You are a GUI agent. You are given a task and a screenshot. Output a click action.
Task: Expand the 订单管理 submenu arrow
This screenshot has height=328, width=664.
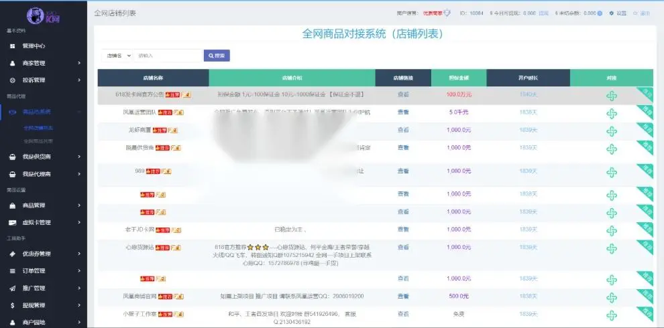[79, 271]
